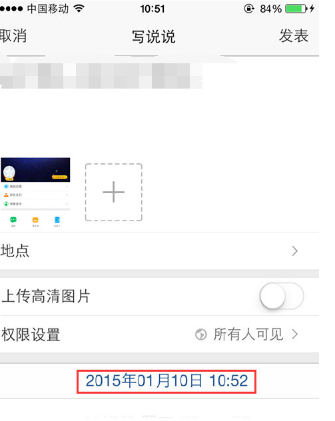Tap the signal strength dots
The width and height of the screenshot is (335, 421).
tap(11, 9)
